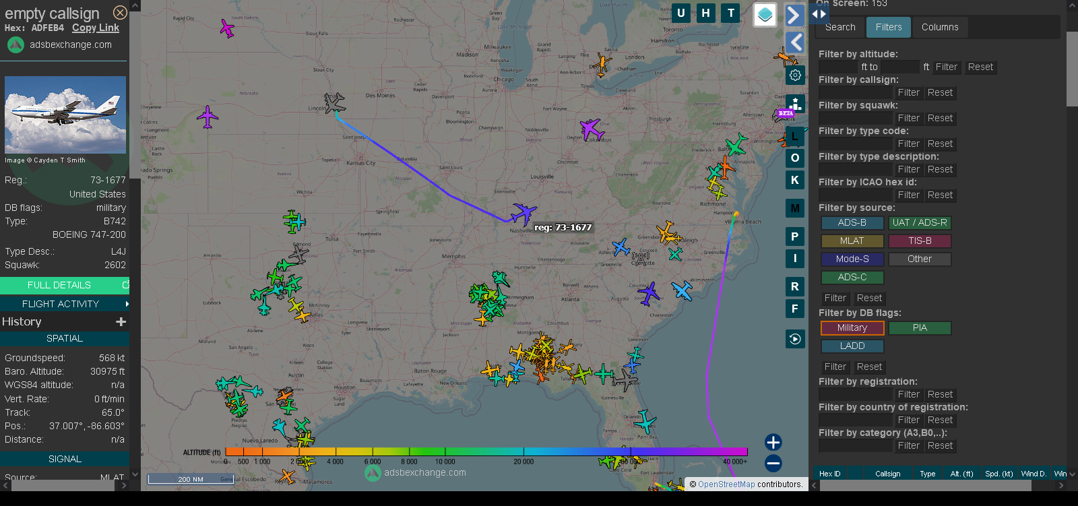Zoom out with the minus button
This screenshot has height=506, width=1078.
(773, 464)
